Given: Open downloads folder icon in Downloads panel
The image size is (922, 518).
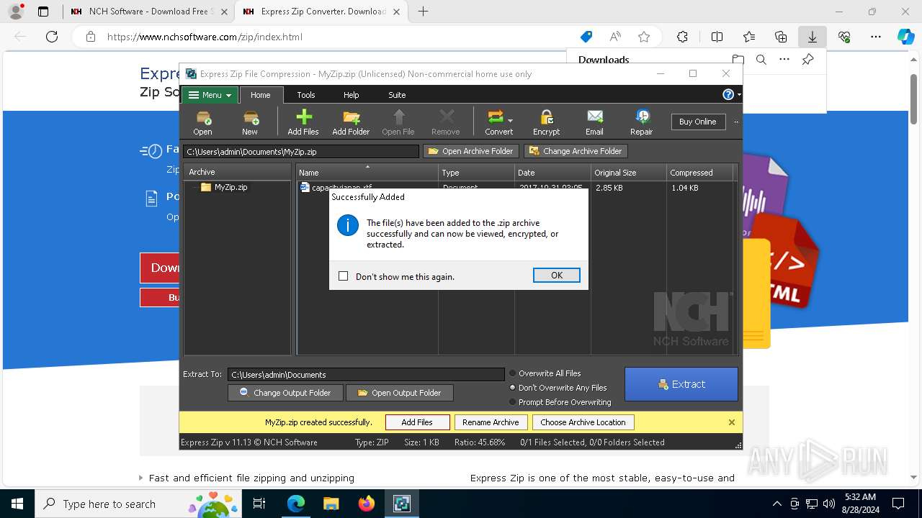Looking at the screenshot, I should 738,60.
